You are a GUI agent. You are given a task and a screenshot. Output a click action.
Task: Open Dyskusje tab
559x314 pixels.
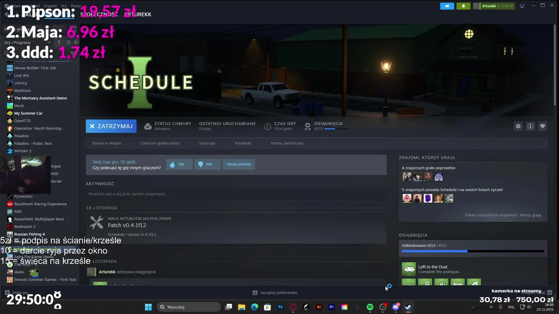point(207,143)
